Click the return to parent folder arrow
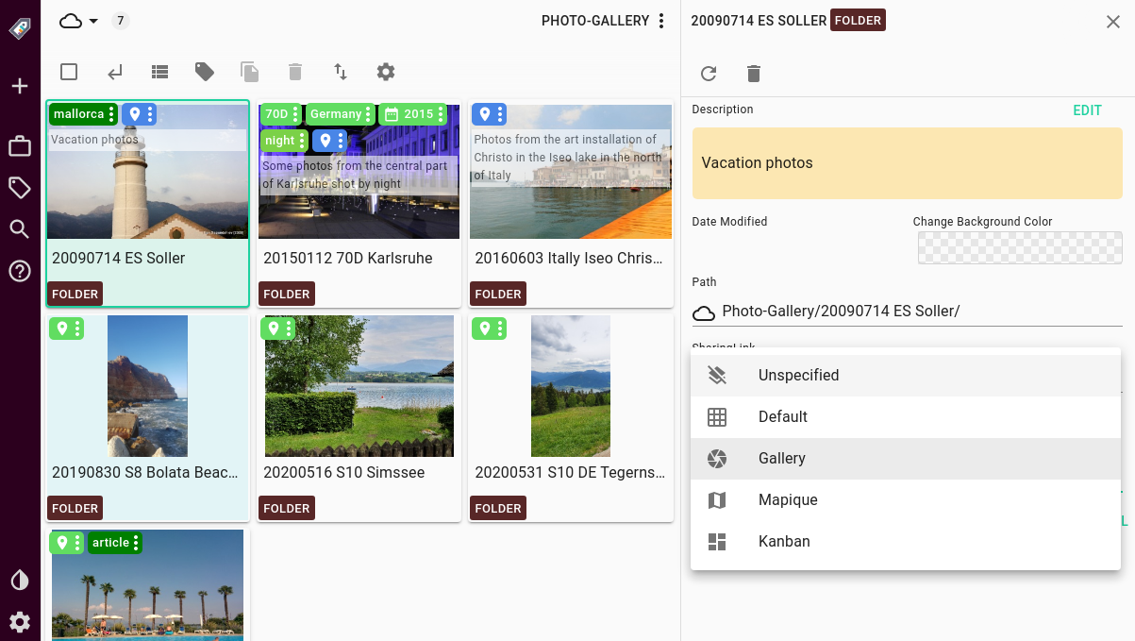The height and width of the screenshot is (641, 1135). coord(114,72)
